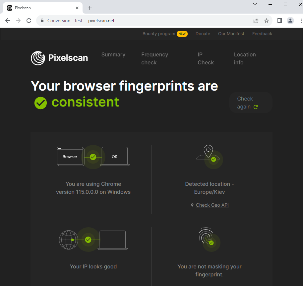The image size is (303, 286).
Task: Click the Check again button
Action: (251, 103)
